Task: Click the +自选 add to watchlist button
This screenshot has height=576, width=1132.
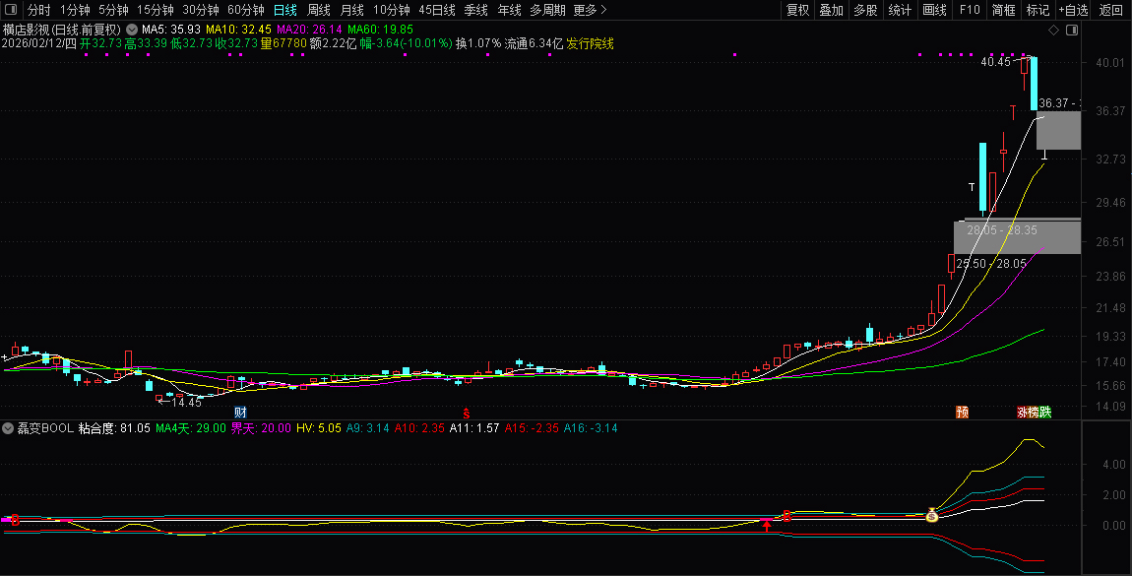Action: 1073,10
